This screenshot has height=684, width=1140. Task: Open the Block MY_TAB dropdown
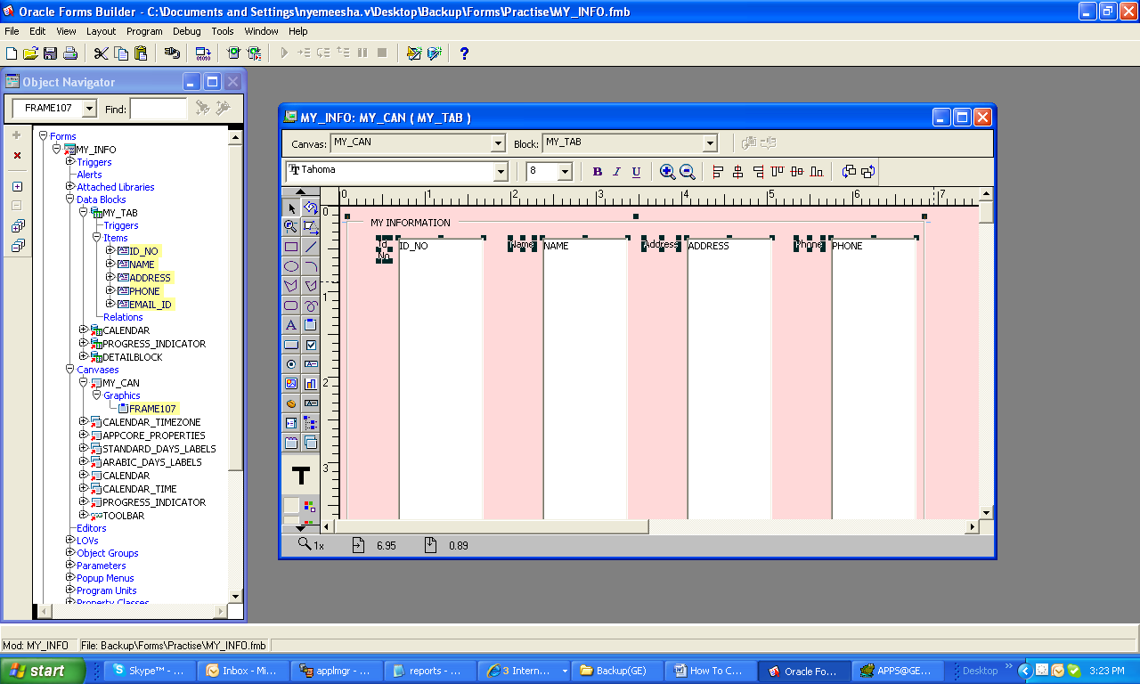click(710, 143)
